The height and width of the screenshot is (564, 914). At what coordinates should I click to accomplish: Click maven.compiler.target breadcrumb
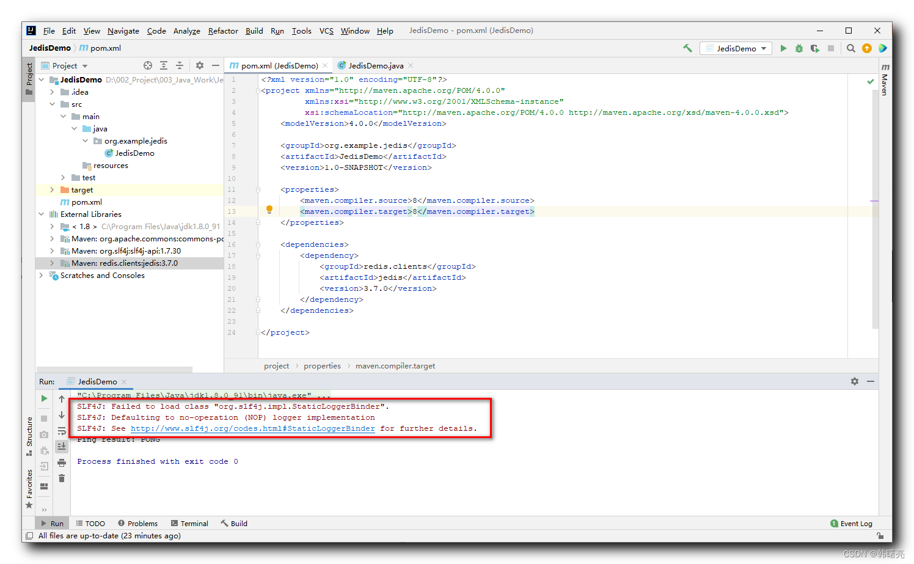pos(395,366)
